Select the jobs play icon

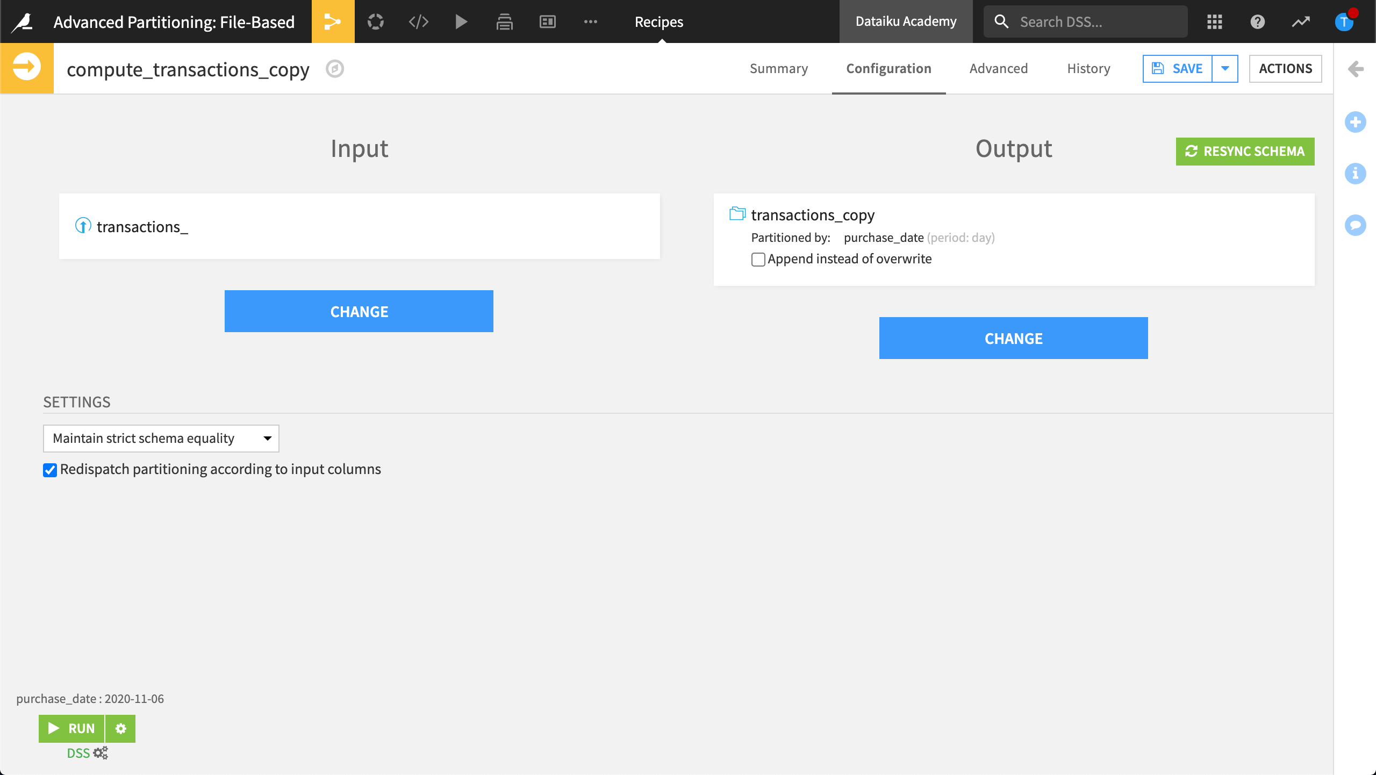click(461, 21)
